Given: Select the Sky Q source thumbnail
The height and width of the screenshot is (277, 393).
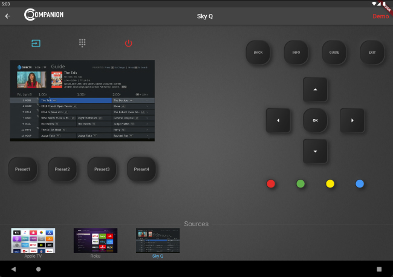Looking at the screenshot, I should click(x=158, y=240).
